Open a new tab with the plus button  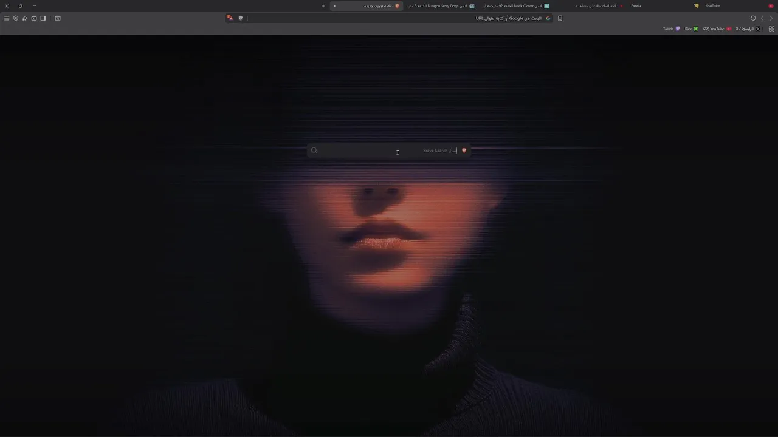[x=323, y=6]
